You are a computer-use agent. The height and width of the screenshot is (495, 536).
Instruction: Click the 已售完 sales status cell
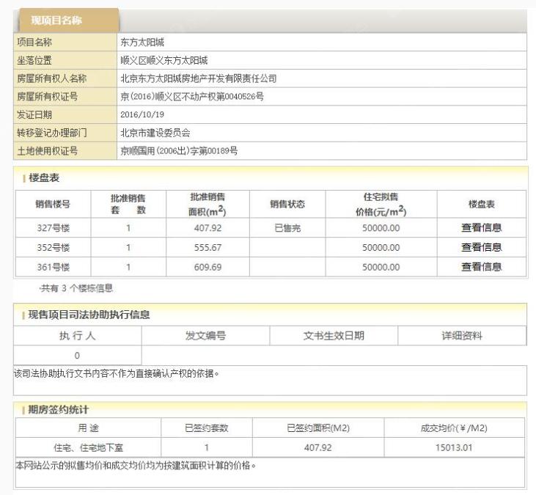click(287, 228)
